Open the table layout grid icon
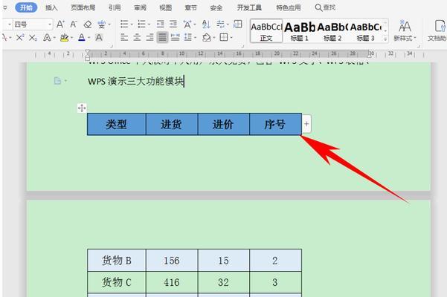447x297 pixels. pos(238,25)
